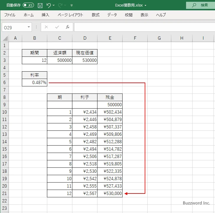Open the 校閲 ribbon tab
The image size is (215, 213).
(129, 15)
